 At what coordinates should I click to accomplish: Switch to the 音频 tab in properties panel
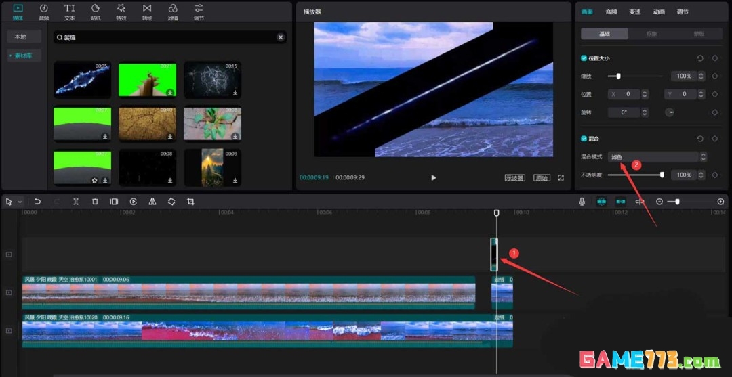point(611,12)
